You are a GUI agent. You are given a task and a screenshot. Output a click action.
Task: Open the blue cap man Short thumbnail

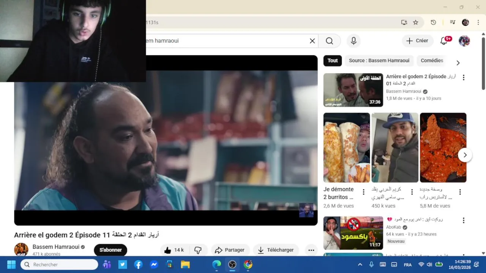pos(395,147)
